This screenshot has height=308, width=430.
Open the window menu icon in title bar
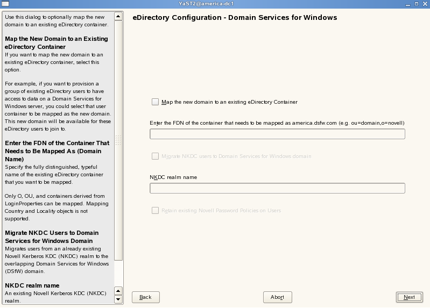click(x=5, y=4)
